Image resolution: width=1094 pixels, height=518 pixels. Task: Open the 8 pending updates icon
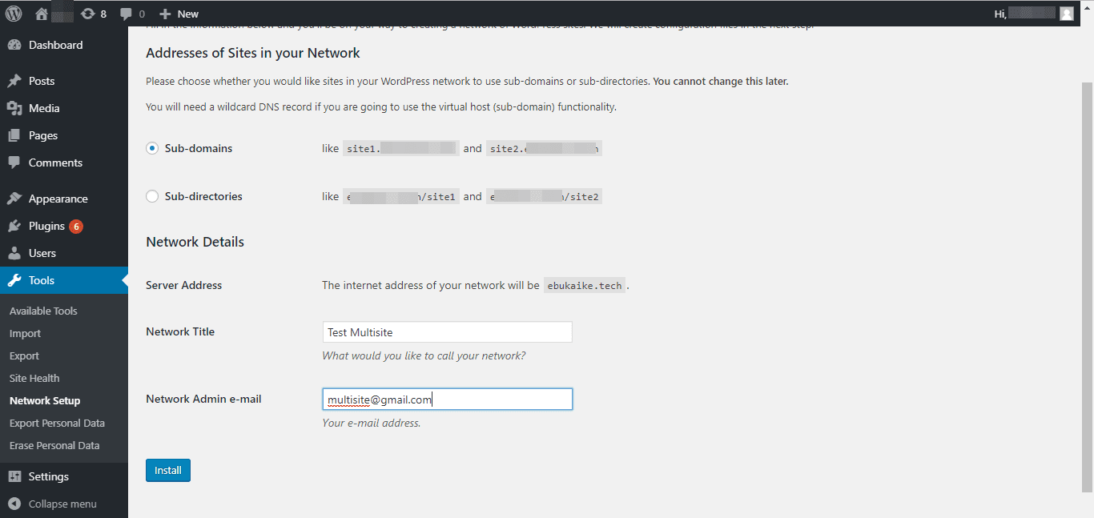point(87,14)
